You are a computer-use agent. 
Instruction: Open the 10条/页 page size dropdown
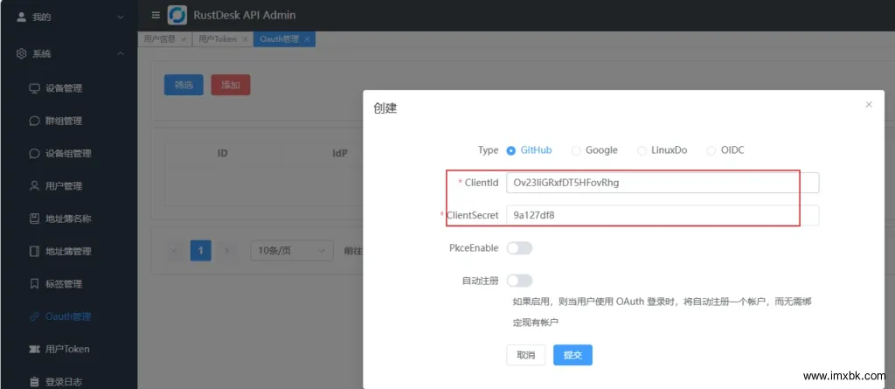click(x=292, y=250)
